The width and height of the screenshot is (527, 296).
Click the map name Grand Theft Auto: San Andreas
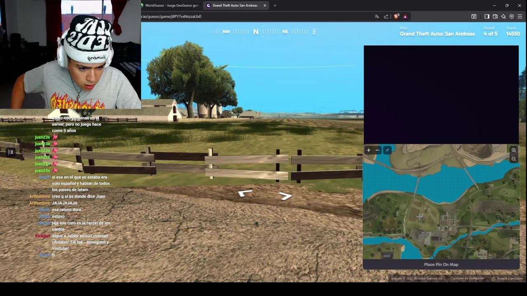click(437, 34)
